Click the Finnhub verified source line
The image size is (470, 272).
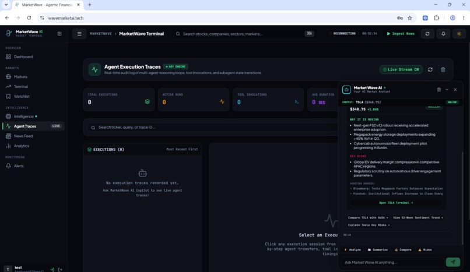[x=397, y=194]
